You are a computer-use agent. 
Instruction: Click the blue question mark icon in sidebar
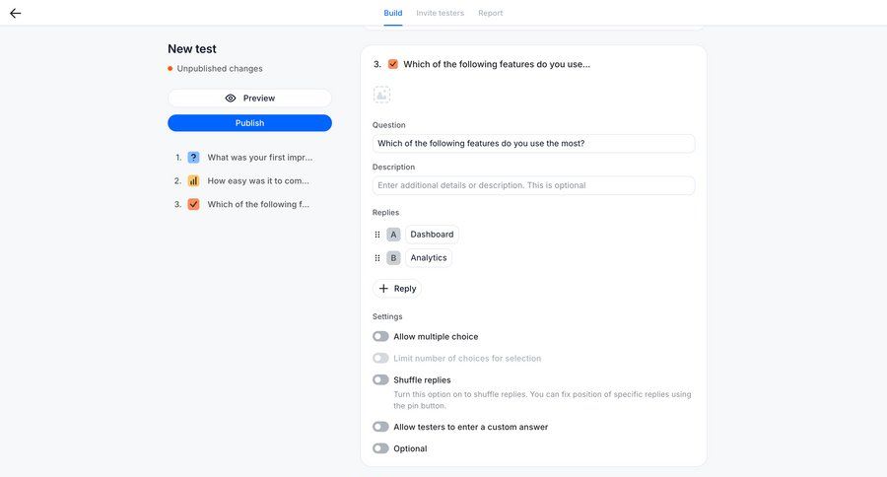pyautogui.click(x=193, y=158)
